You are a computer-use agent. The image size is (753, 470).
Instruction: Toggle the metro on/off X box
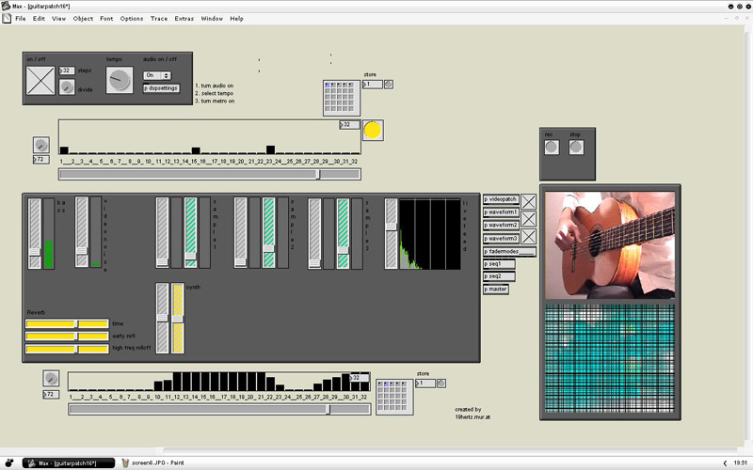41,80
